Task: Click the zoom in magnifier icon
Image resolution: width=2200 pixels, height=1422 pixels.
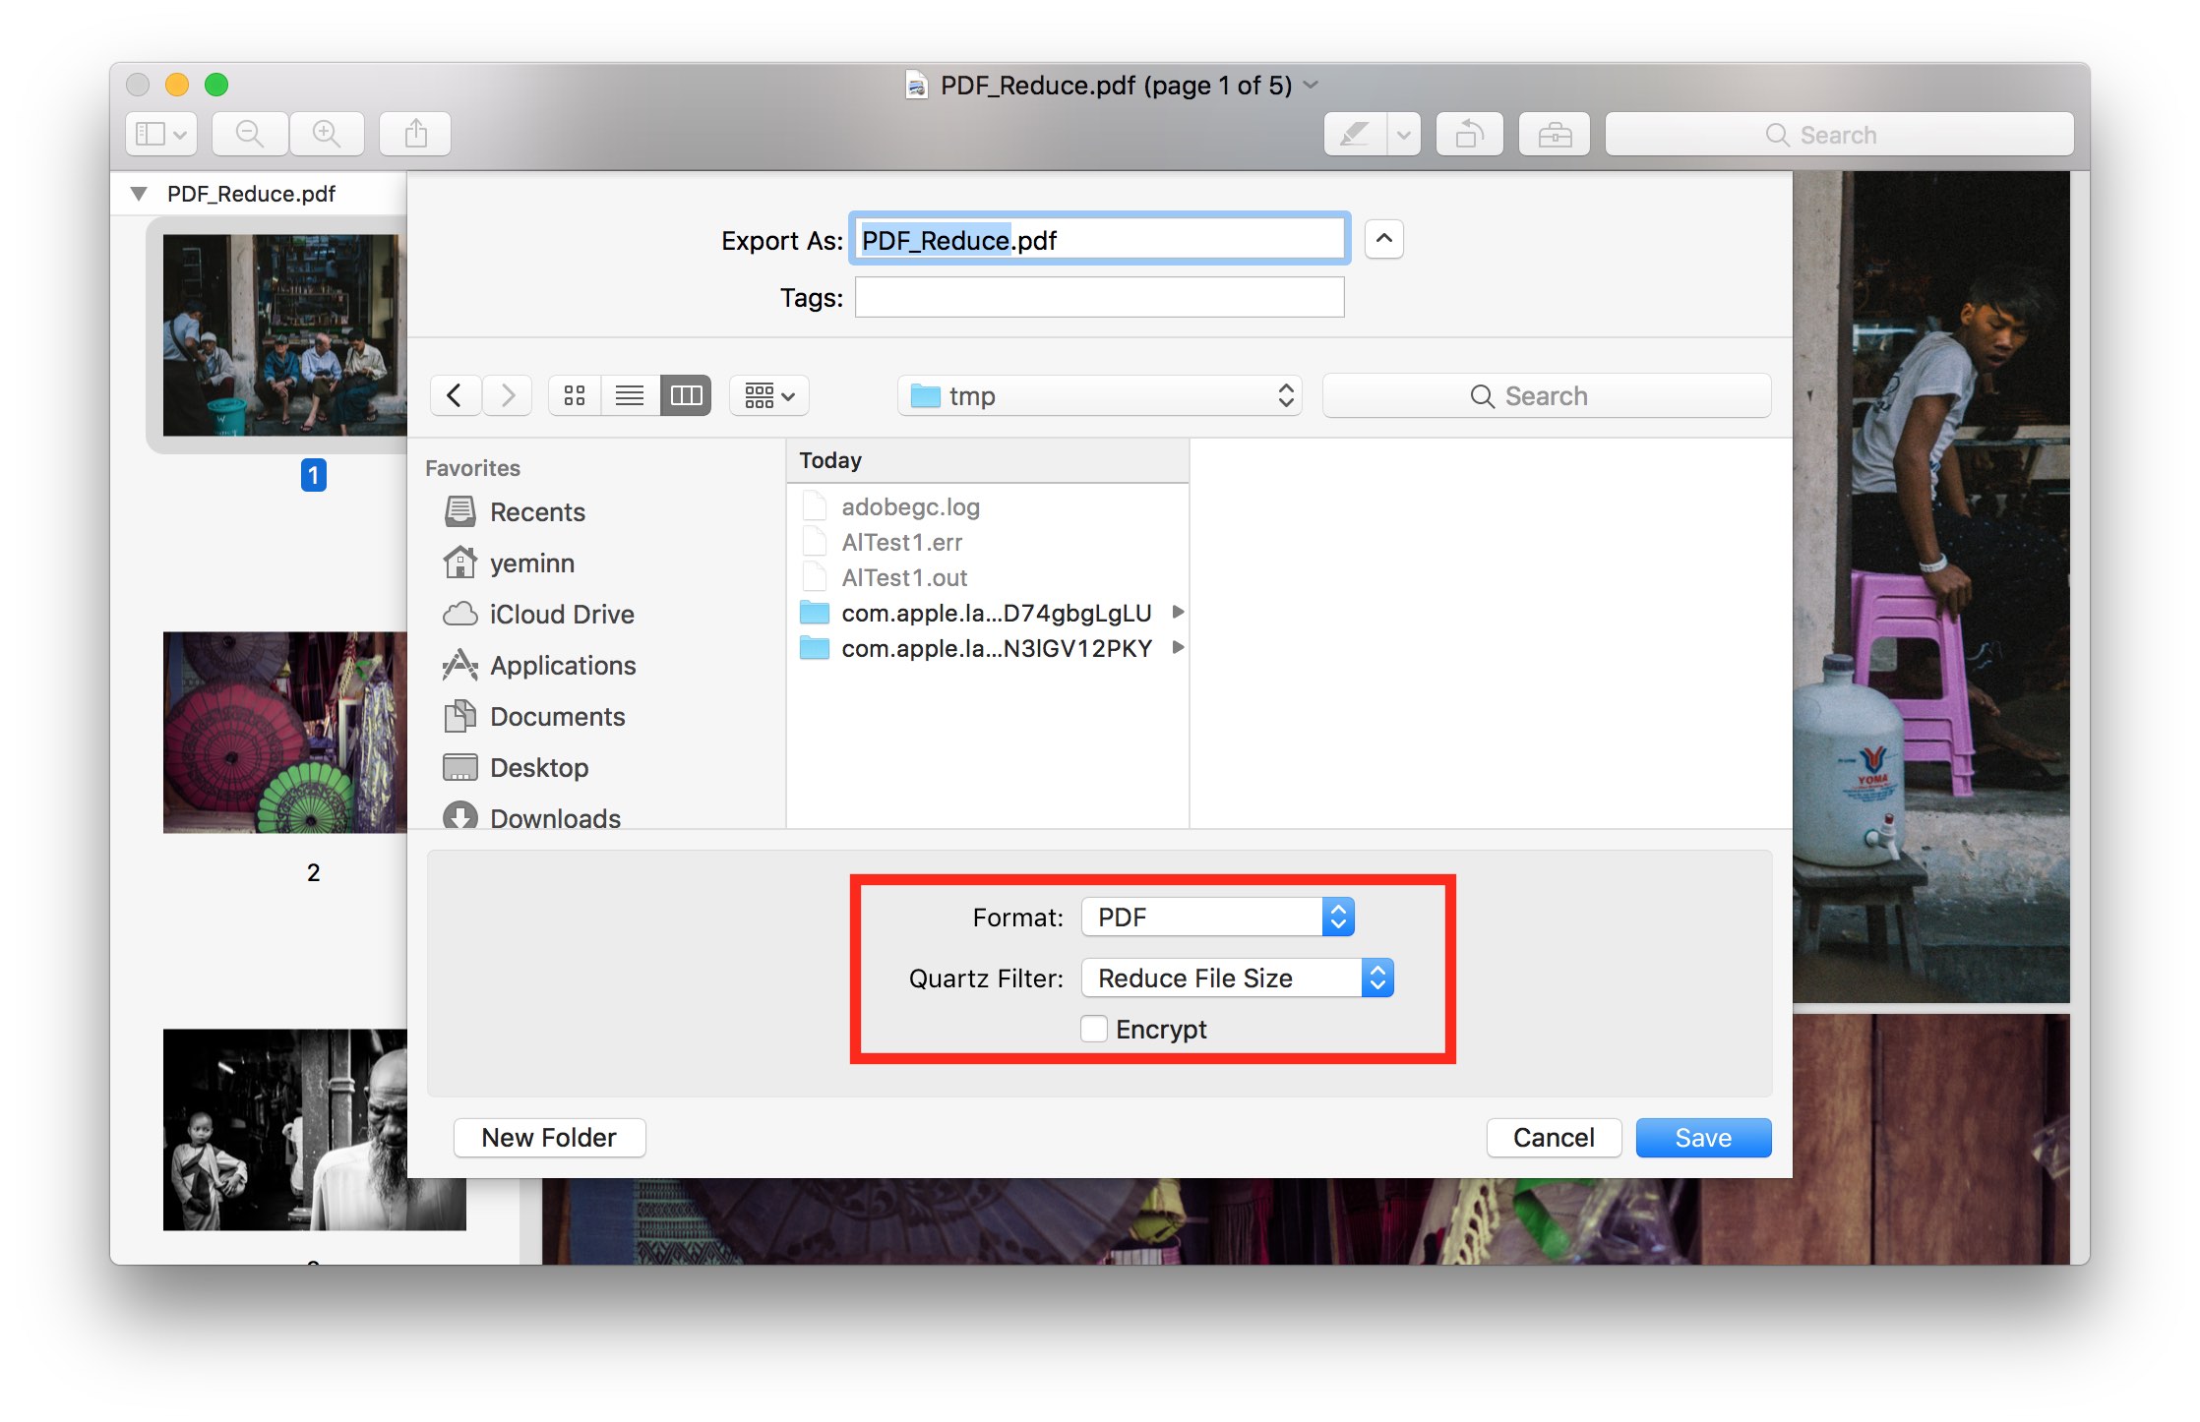Action: pos(326,134)
